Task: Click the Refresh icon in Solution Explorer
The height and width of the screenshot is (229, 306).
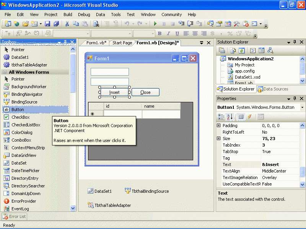Action: pos(242,50)
